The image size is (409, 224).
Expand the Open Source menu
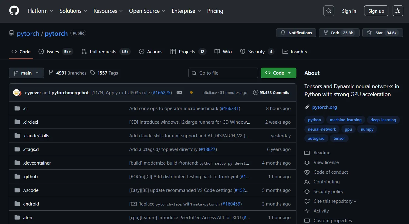(x=147, y=11)
